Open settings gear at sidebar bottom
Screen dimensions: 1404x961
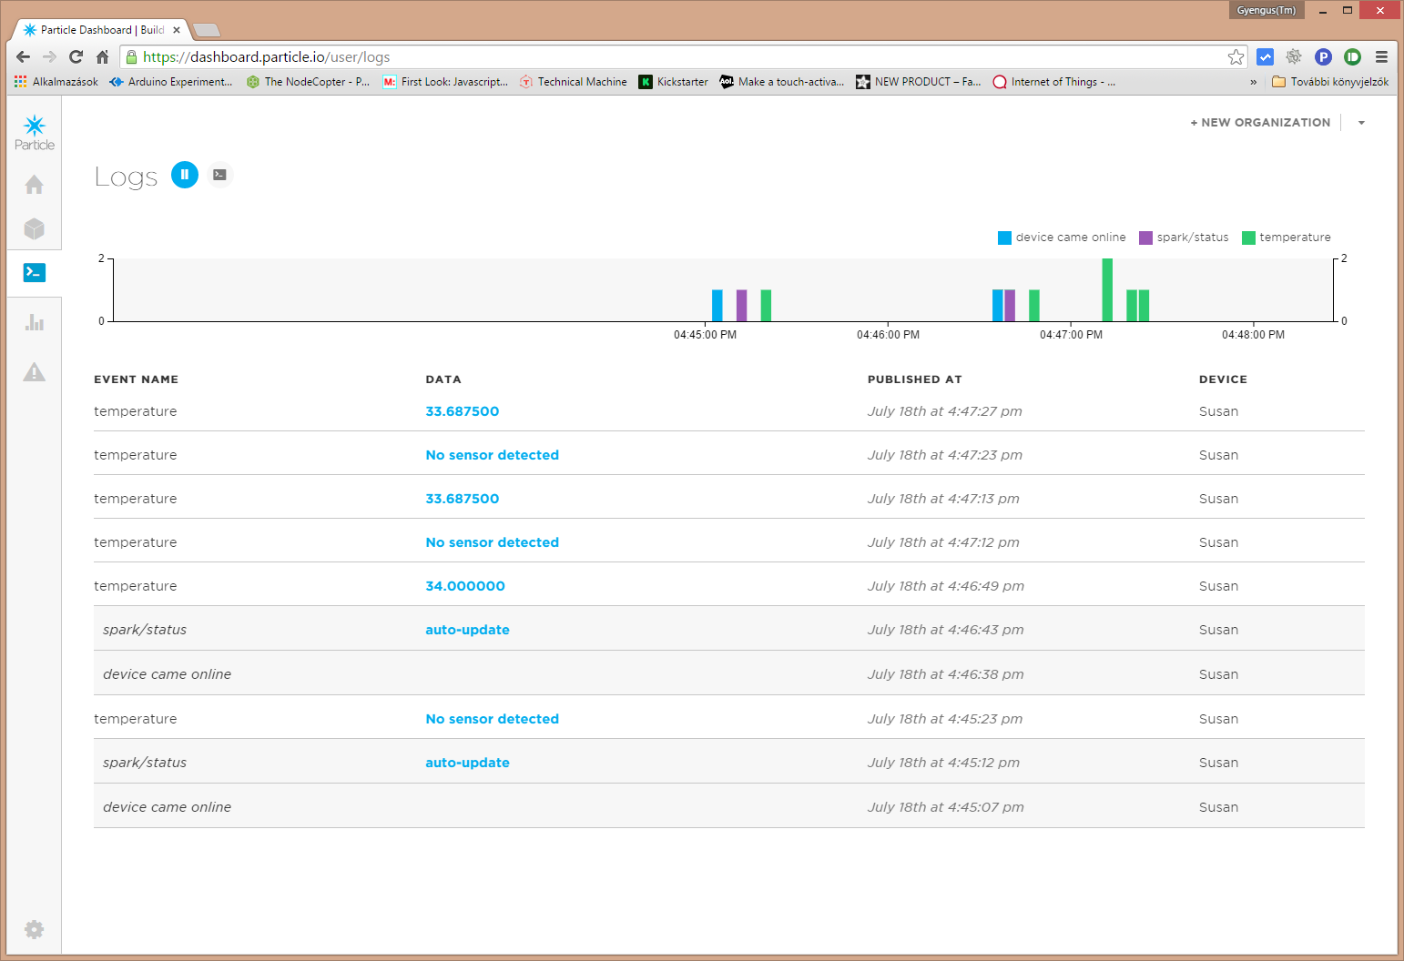(x=34, y=929)
